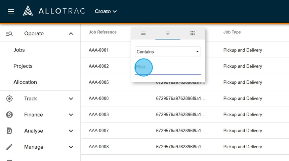Screen dimensions: 289x161
Task: Switch to the general menu tab
Action: pos(143,33)
